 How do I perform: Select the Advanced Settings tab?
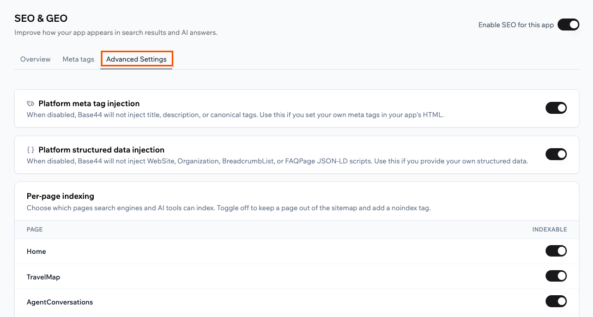coord(136,59)
